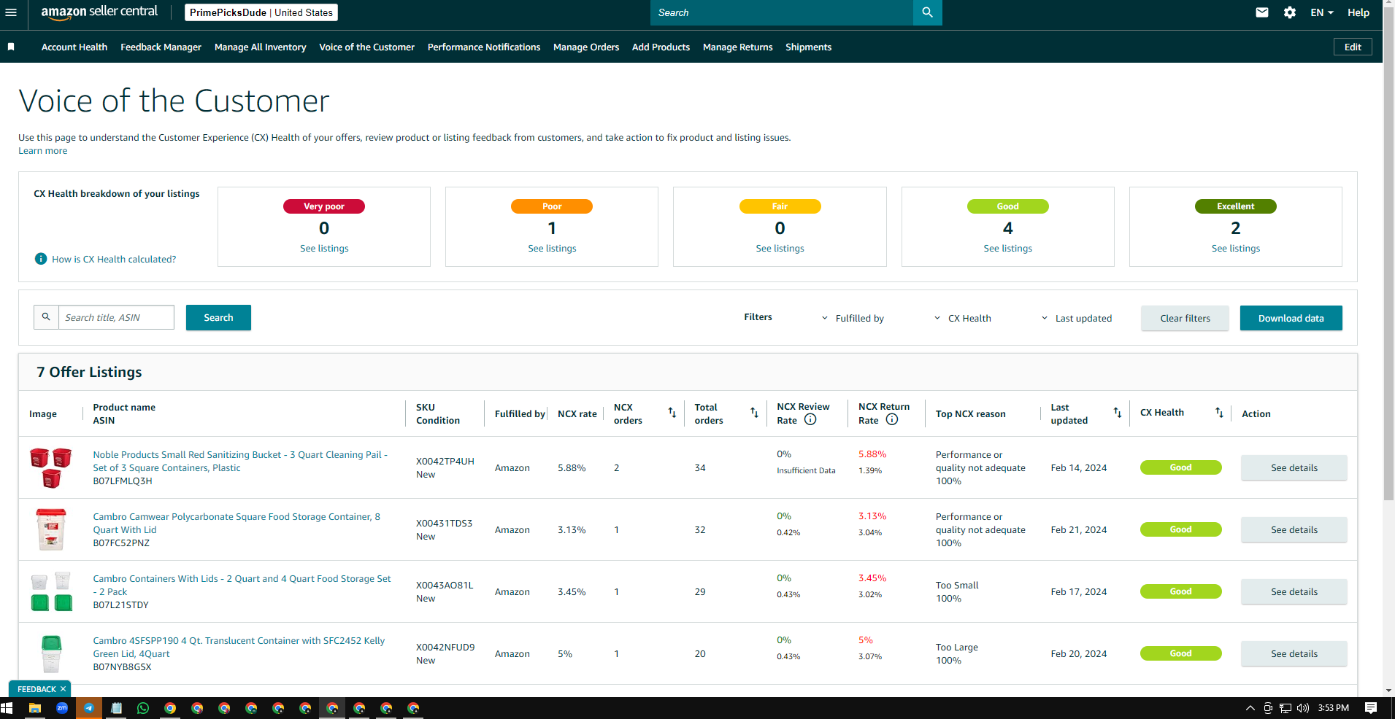Open the EN language dropdown
Viewport: 1395px width, 719px height.
click(x=1322, y=12)
